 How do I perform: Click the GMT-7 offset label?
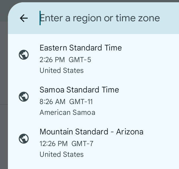click(82, 144)
